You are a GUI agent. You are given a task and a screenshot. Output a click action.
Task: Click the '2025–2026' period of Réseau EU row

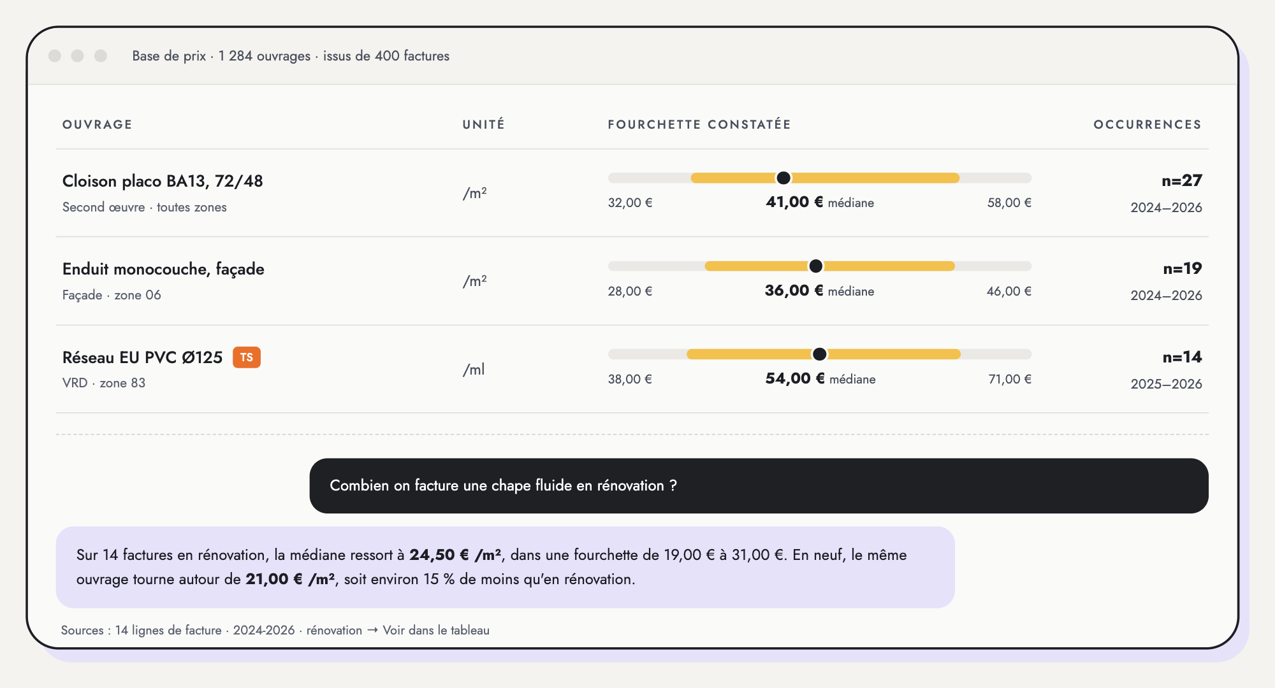(1166, 384)
